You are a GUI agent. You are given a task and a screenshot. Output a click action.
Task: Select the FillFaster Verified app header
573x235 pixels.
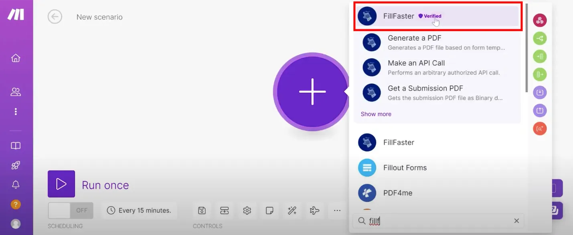click(x=438, y=16)
